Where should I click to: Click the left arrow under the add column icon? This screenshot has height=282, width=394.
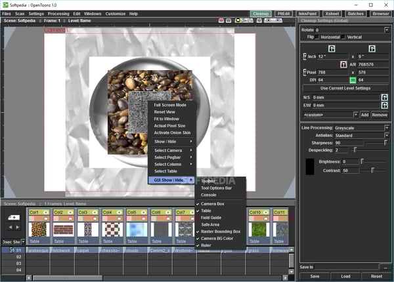click(x=11, y=228)
